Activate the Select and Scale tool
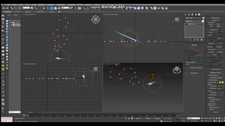 [56, 8]
